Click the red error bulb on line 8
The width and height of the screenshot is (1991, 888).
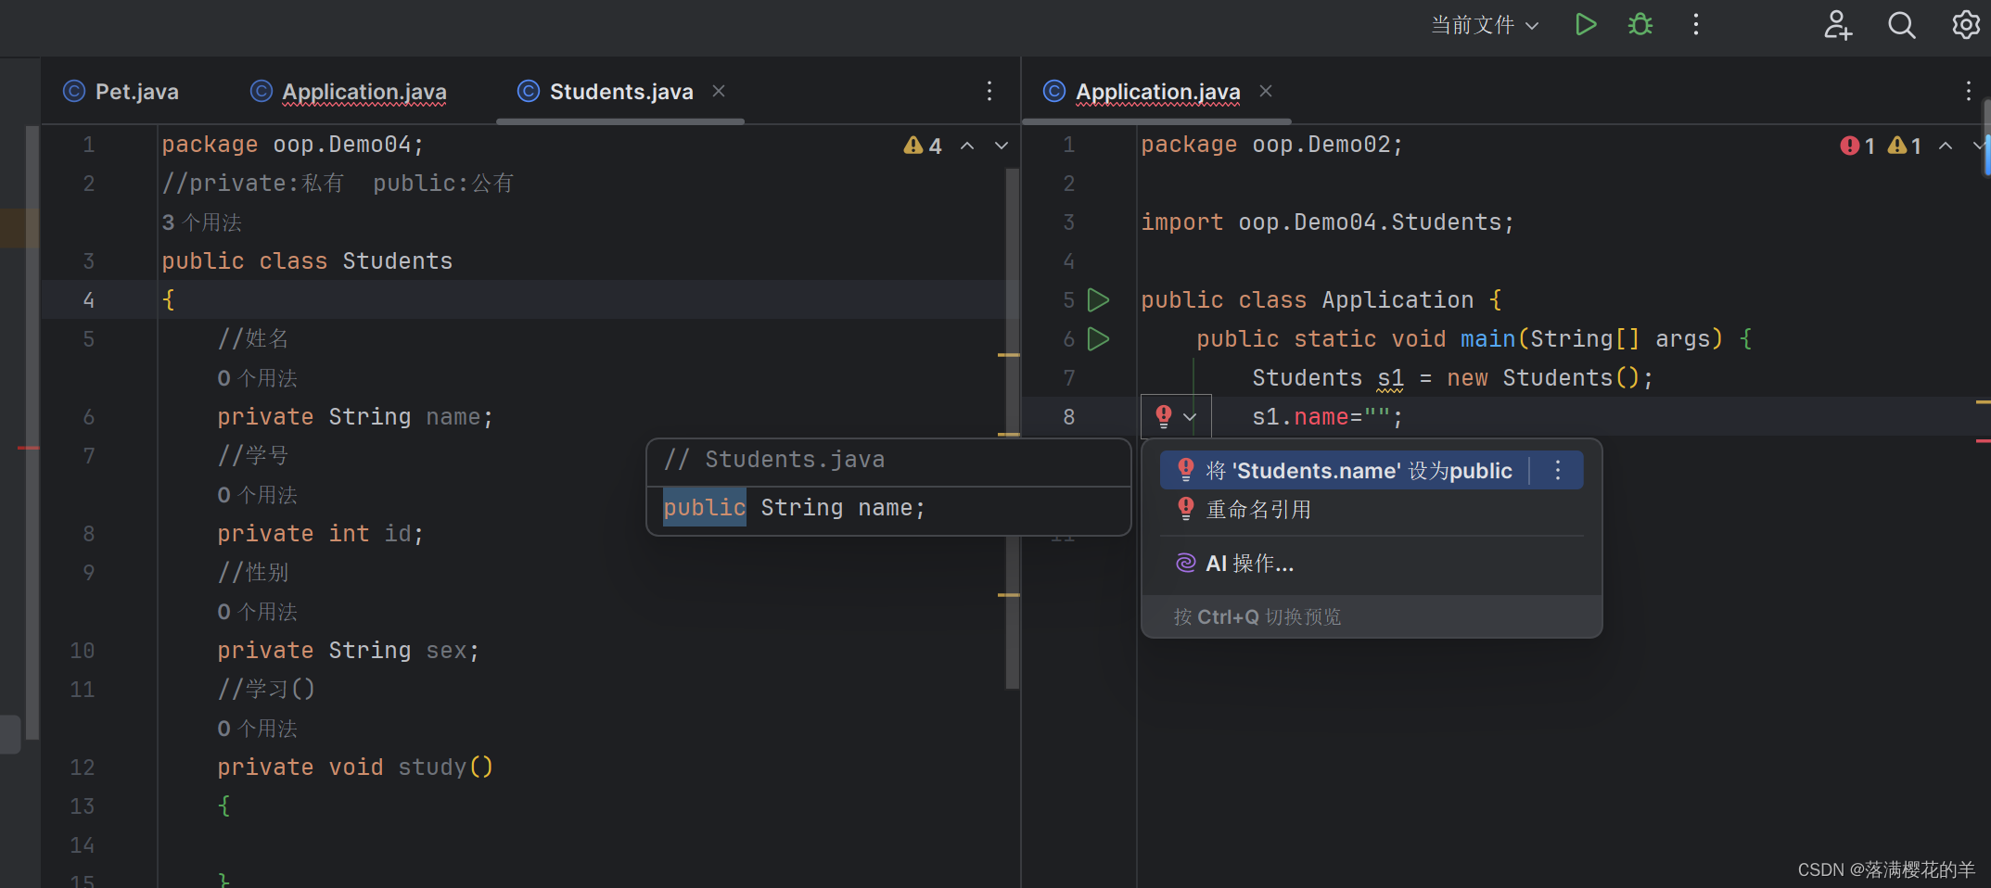point(1164,416)
